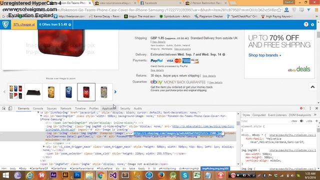This screenshot has height=180, width=320.
Task: Launch Internet Explorer from the taskbar
Action: tap(29, 175)
